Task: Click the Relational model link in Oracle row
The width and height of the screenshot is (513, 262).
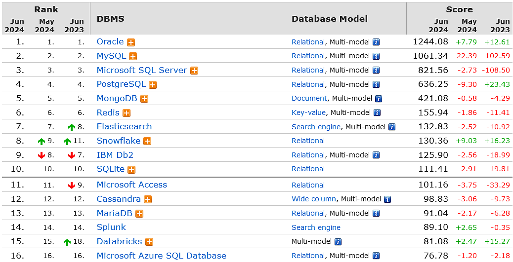Action: 308,42
